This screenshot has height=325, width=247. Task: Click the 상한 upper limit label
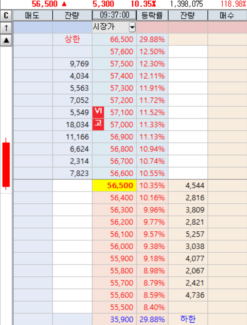click(72, 39)
